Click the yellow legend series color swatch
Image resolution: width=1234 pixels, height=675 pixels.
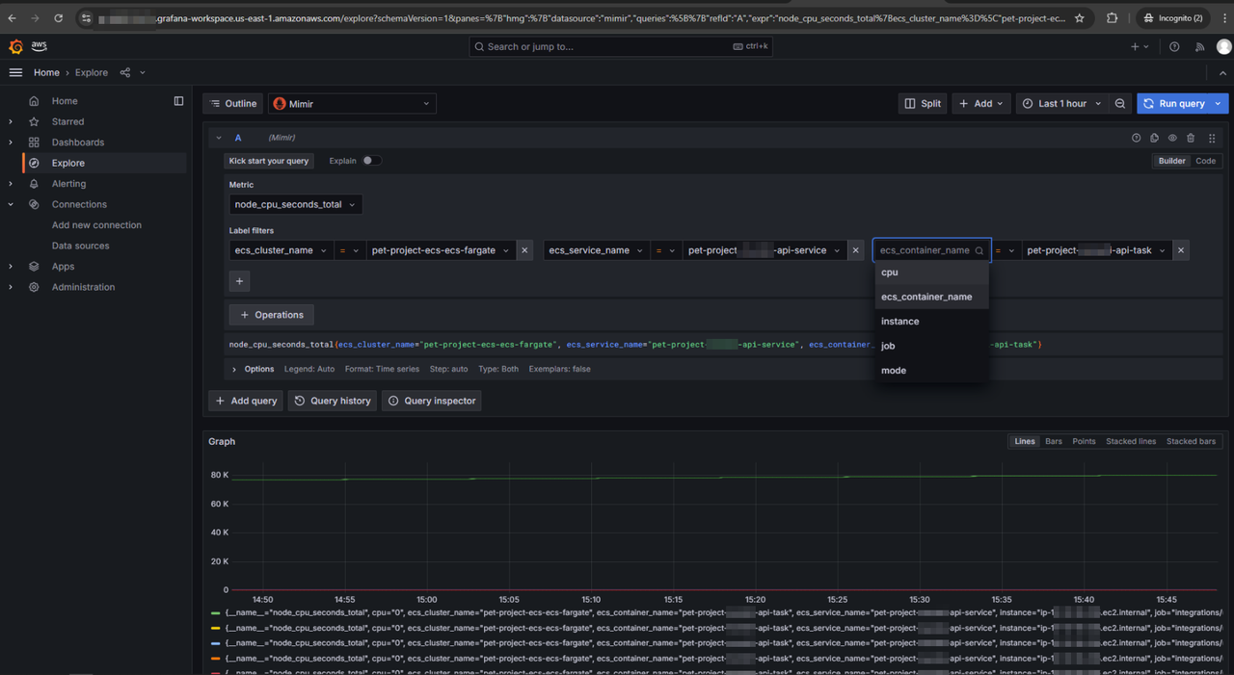coord(215,628)
